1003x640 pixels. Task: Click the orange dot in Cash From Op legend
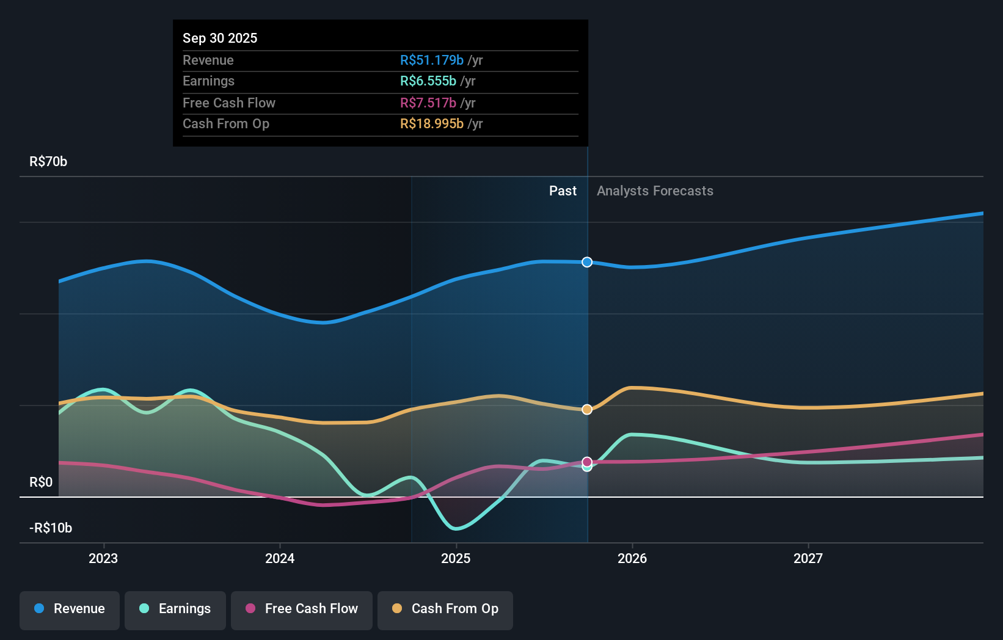[398, 609]
